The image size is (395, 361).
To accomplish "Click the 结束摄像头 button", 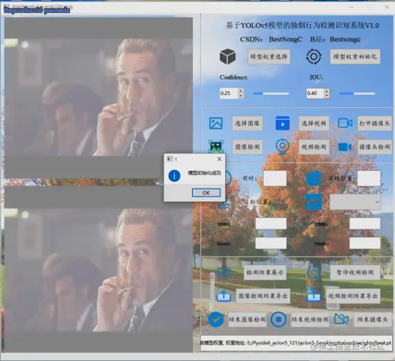I will (x=373, y=320).
